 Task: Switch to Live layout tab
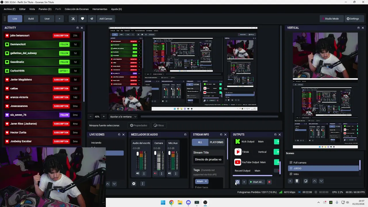(x=15, y=19)
